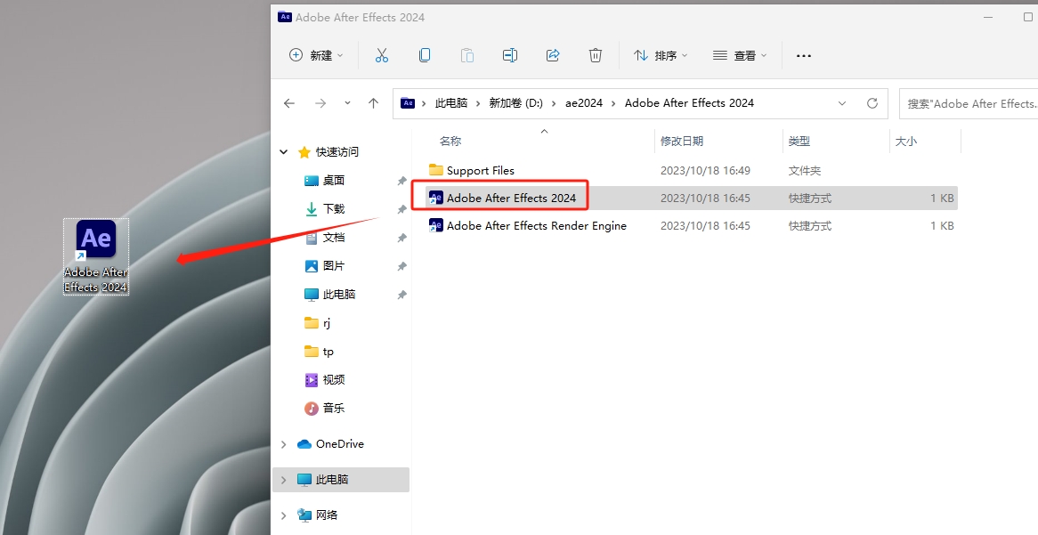Refresh the current folder view
Screen dimensions: 1038x535
[x=872, y=102]
